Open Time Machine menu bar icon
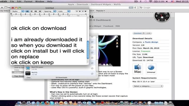The height and width of the screenshot is (106, 189). pyautogui.click(x=146, y=1)
